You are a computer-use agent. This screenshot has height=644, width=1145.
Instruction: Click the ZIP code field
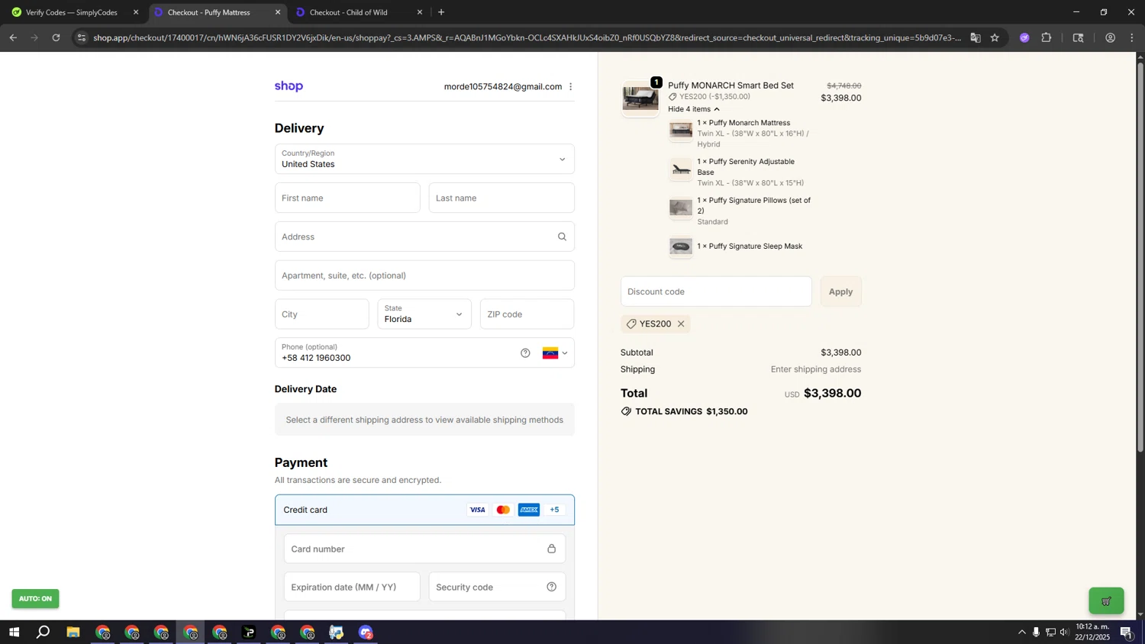(x=527, y=314)
